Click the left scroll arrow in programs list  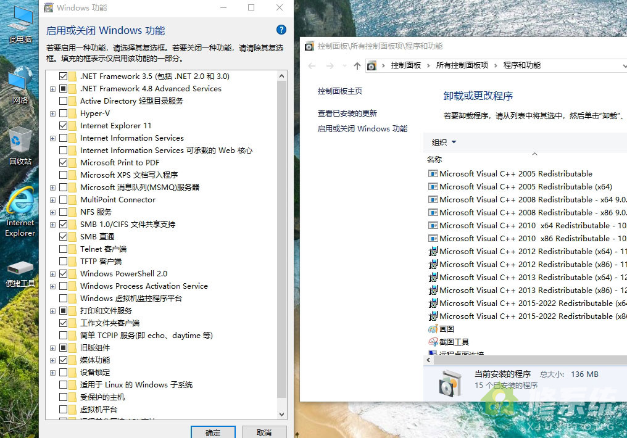(428, 360)
